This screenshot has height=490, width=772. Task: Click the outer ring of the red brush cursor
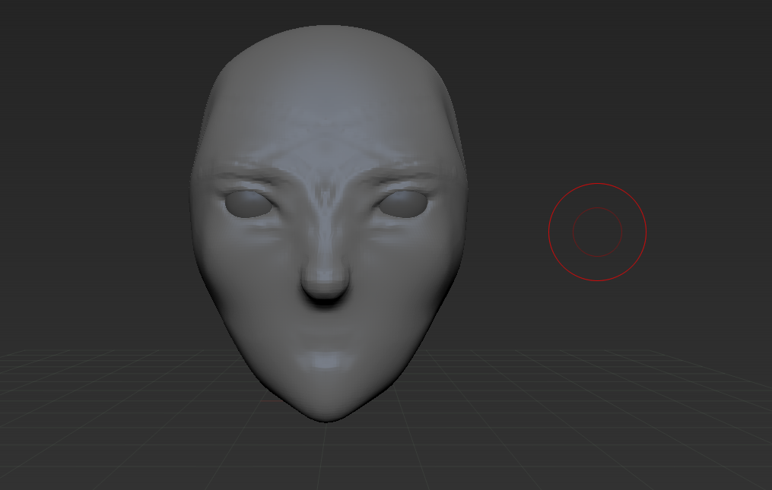[597, 184]
